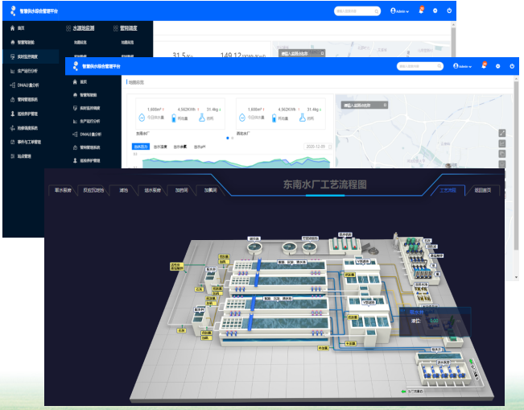The width and height of the screenshot is (524, 410).
Task: Open 智慧驾驶舱 in the middle window sidebar
Action: coord(85,95)
